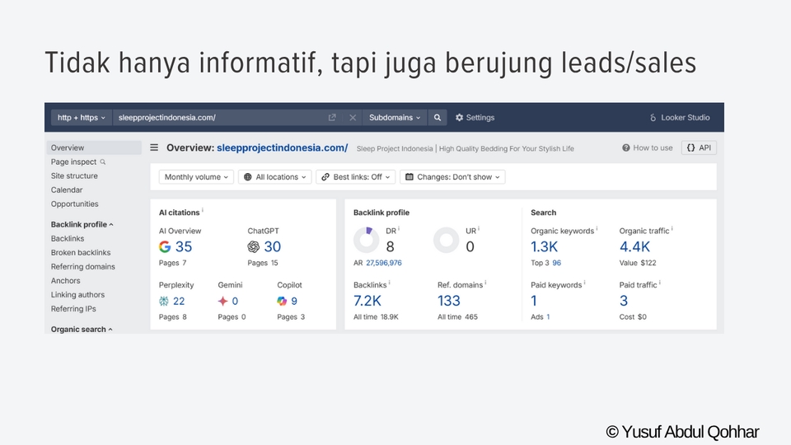The image size is (791, 445).
Task: Click the Top 3 value 96
Action: [556, 263]
